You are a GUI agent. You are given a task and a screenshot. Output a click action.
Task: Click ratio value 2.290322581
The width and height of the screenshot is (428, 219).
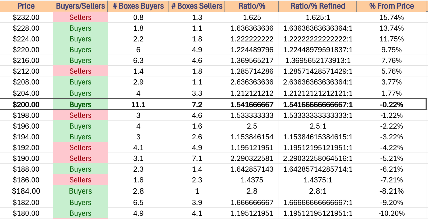point(252,158)
